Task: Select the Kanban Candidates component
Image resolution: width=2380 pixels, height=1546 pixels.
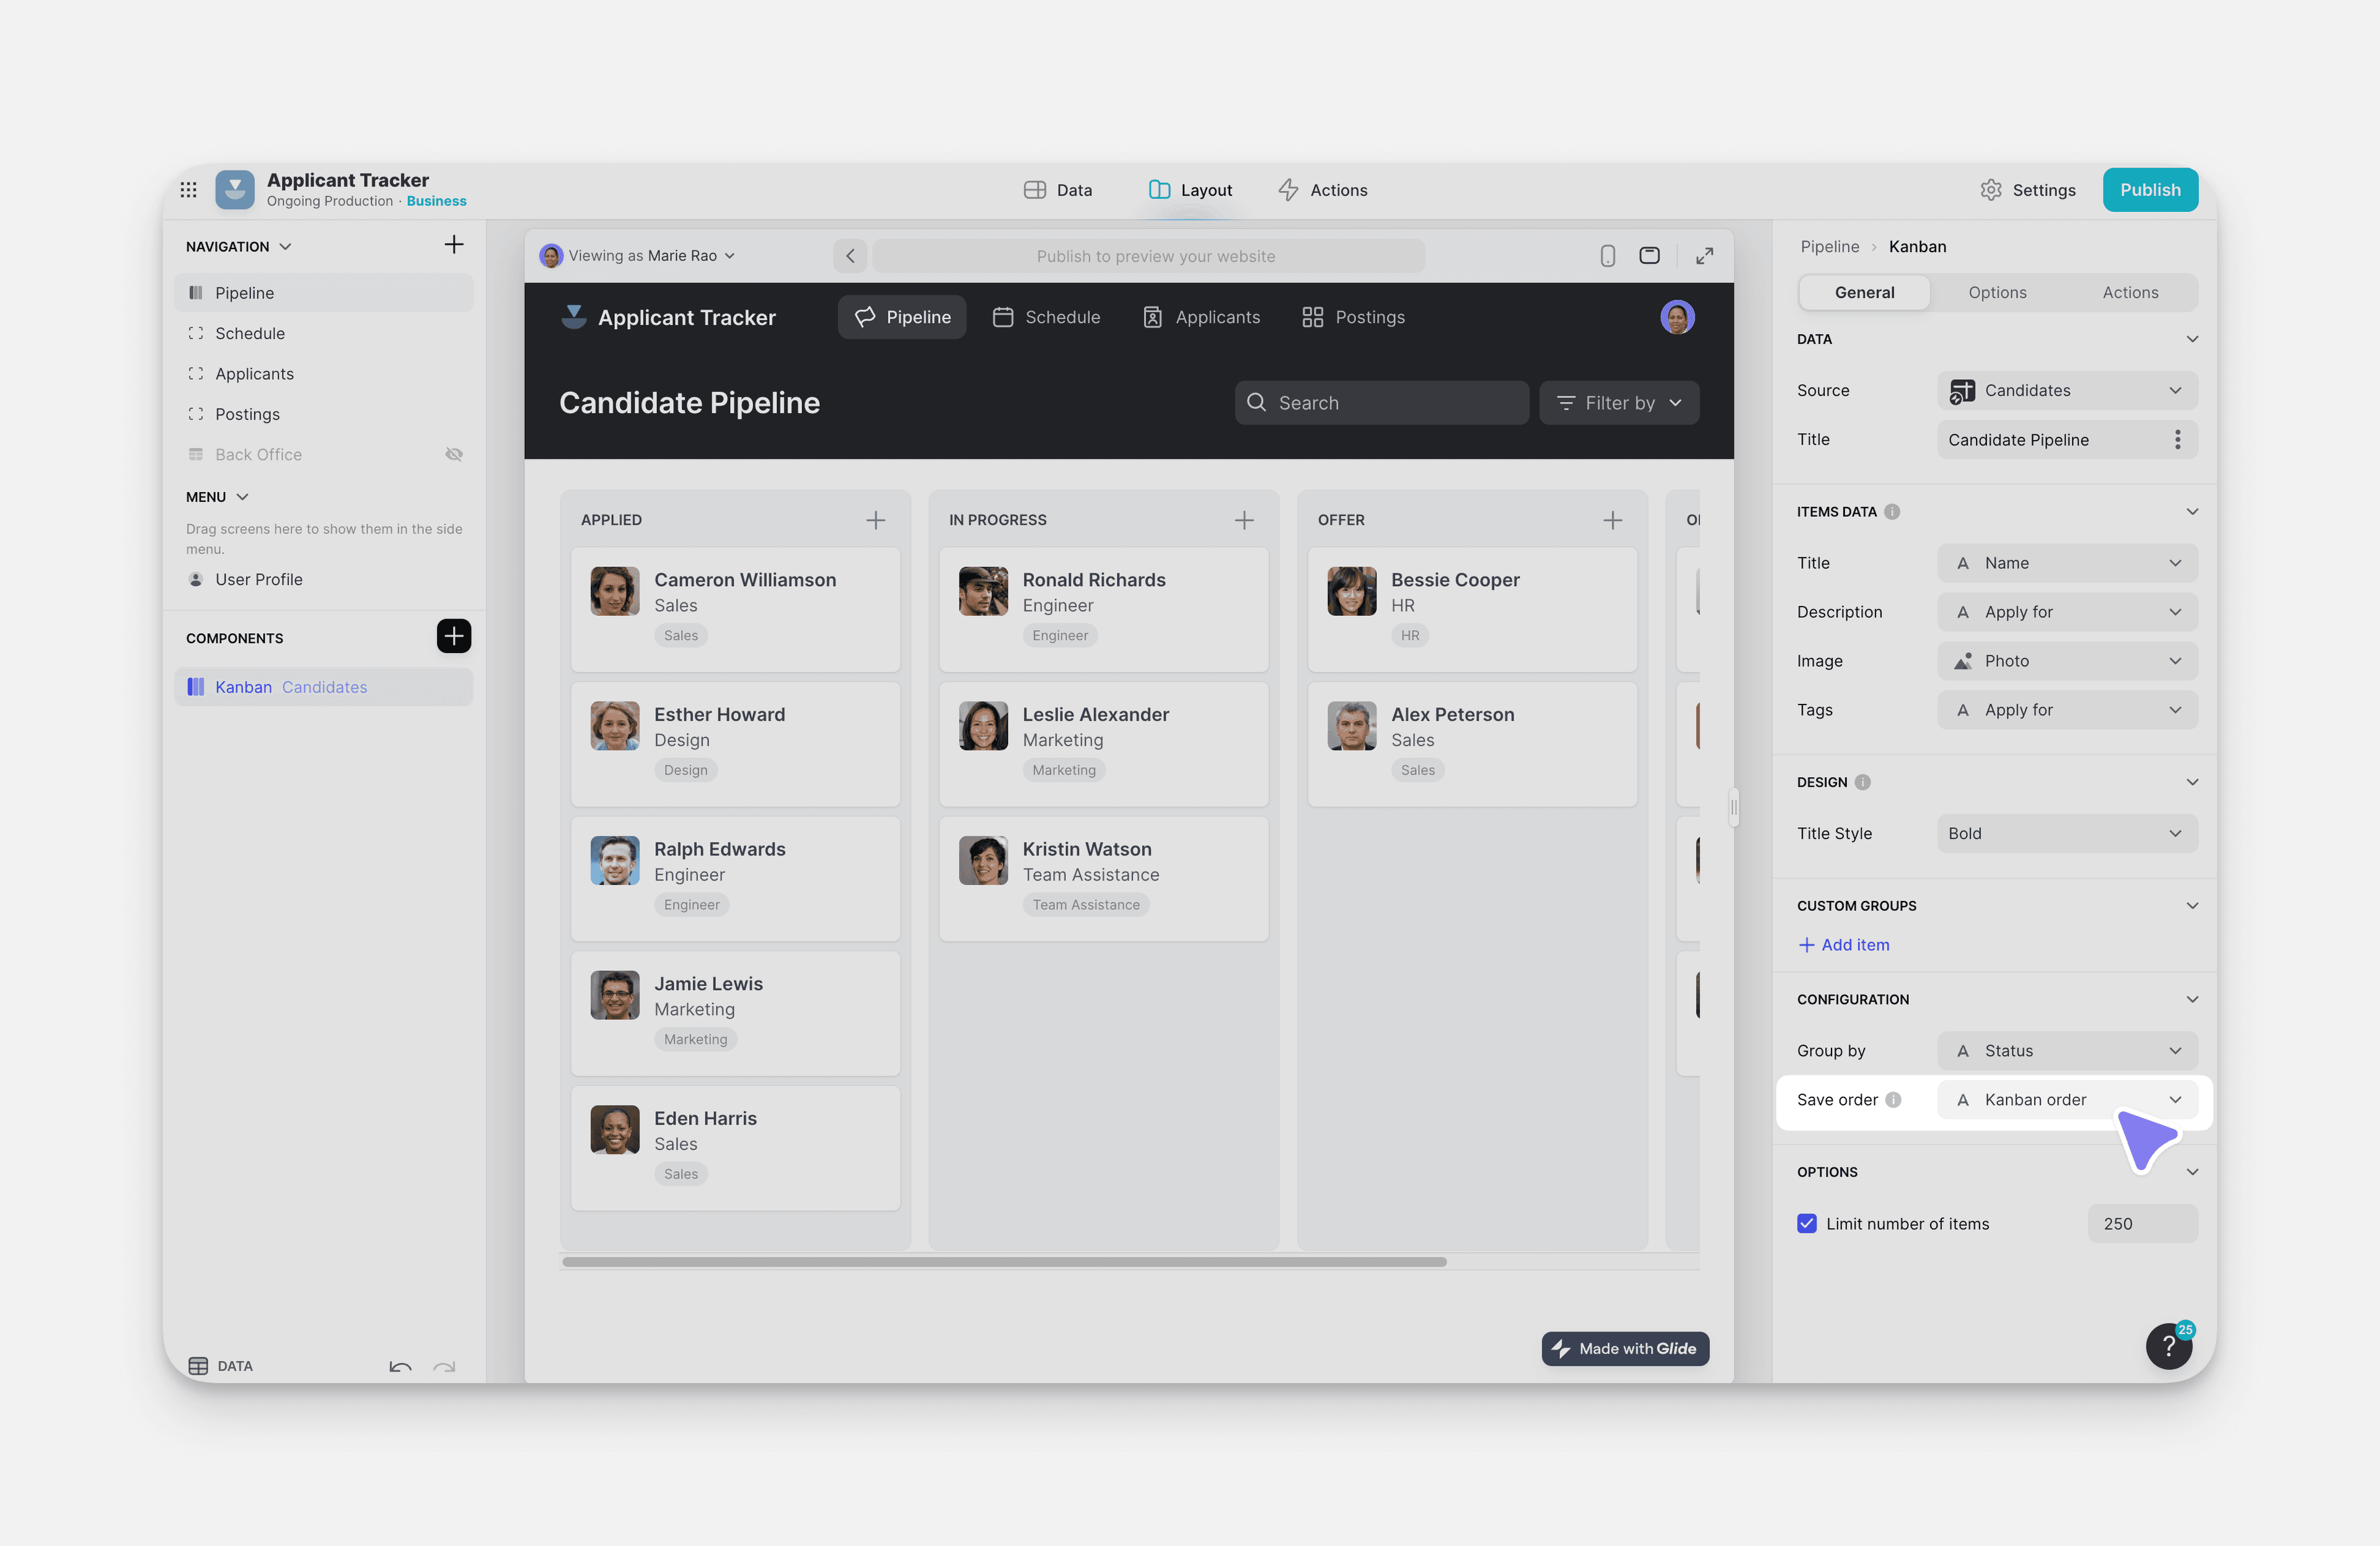Action: click(x=324, y=687)
